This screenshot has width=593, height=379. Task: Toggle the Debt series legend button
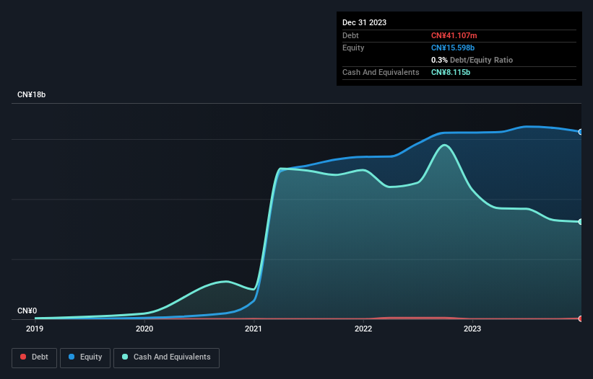[x=34, y=357]
